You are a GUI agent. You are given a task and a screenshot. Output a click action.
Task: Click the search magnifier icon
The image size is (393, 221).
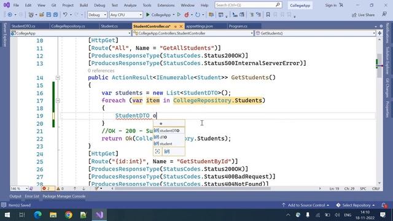point(278,5)
